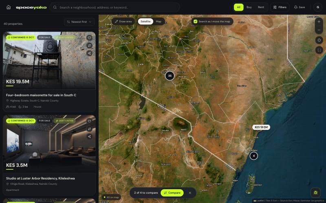The height and width of the screenshot is (203, 326).
Task: Click the 40 on map indicator
Action: [111, 197]
